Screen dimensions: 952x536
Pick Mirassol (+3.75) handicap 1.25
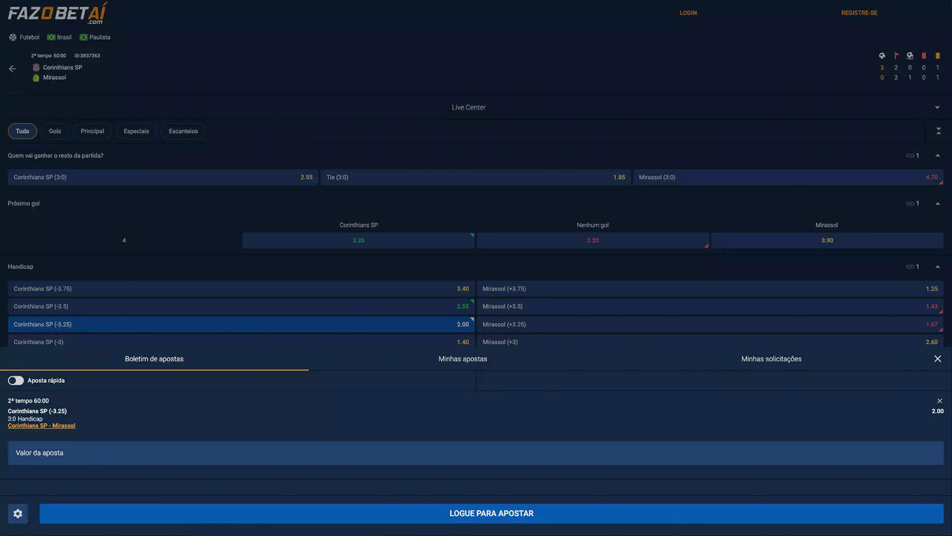(x=710, y=289)
